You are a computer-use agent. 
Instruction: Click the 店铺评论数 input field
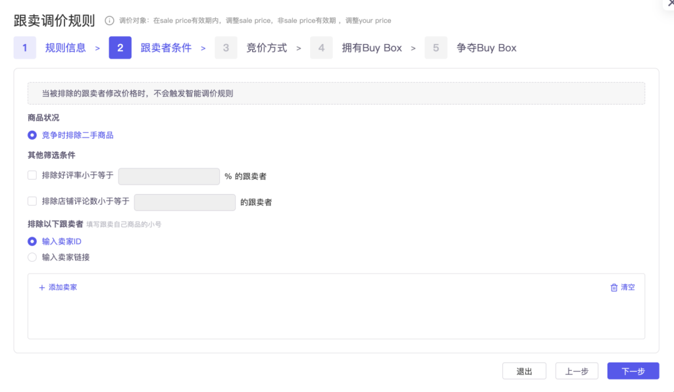(x=185, y=202)
